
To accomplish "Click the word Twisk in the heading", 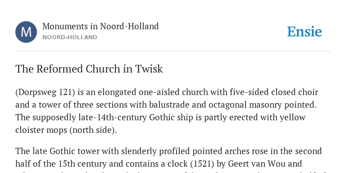I will pos(149,69).
